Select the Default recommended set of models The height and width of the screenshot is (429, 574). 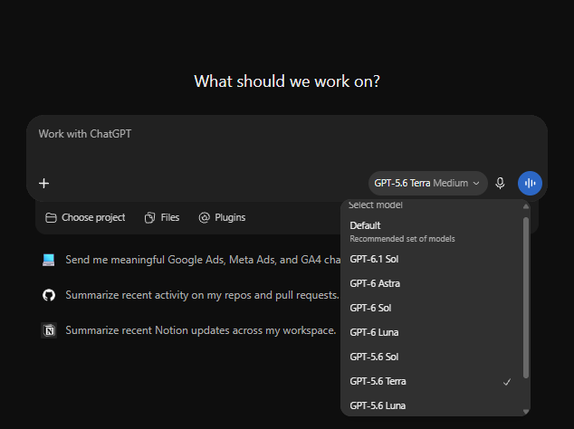432,232
